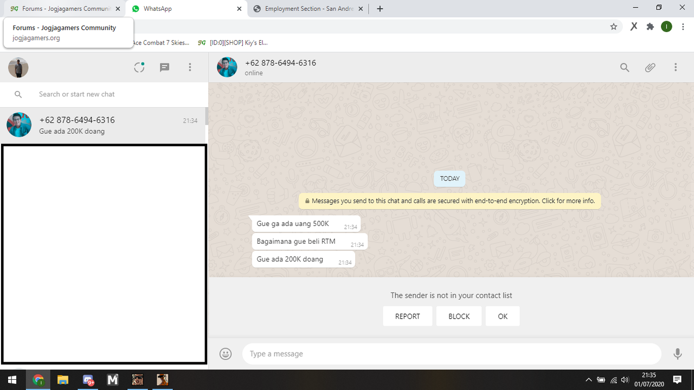Open the volume control tray icon
Viewport: 694px width, 390px height.
(x=625, y=380)
